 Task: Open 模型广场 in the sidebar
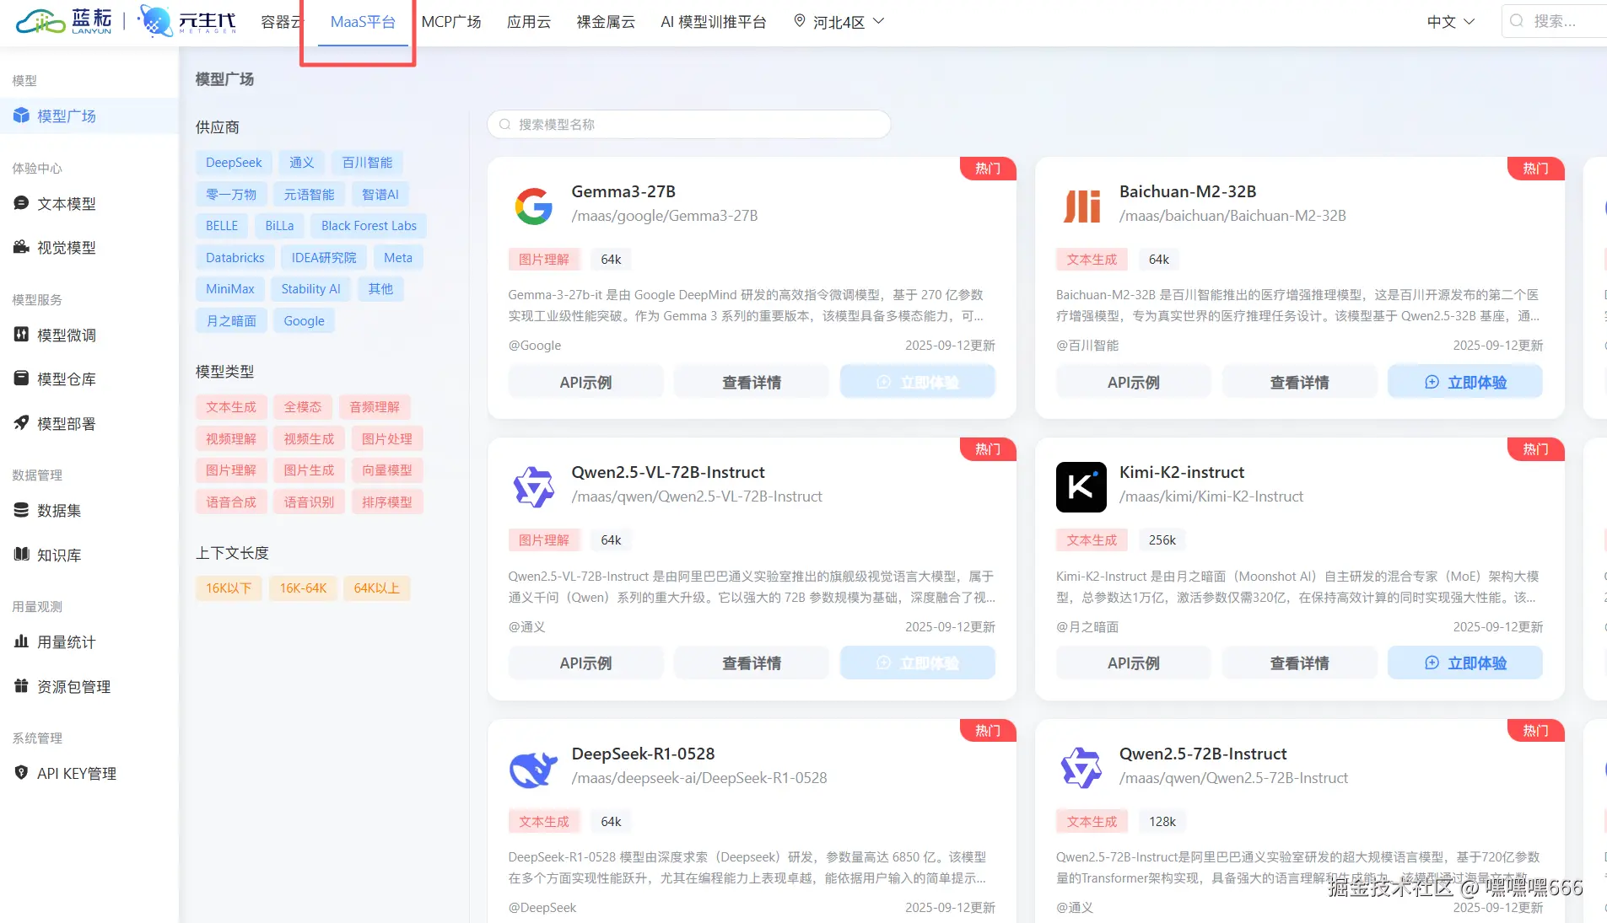pos(89,116)
